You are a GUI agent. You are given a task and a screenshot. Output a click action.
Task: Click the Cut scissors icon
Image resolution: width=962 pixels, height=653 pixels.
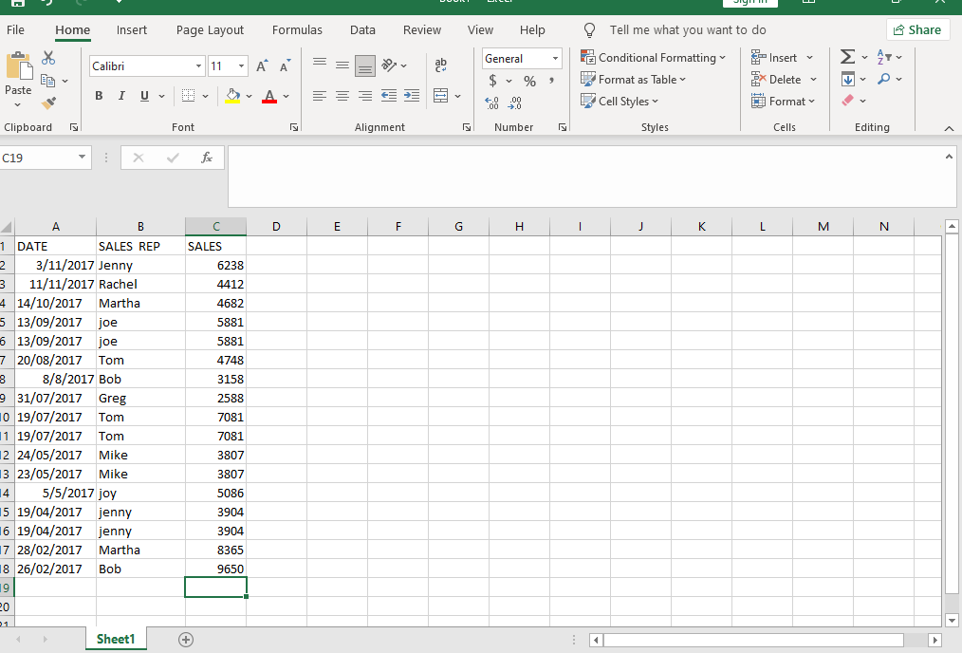click(x=48, y=60)
